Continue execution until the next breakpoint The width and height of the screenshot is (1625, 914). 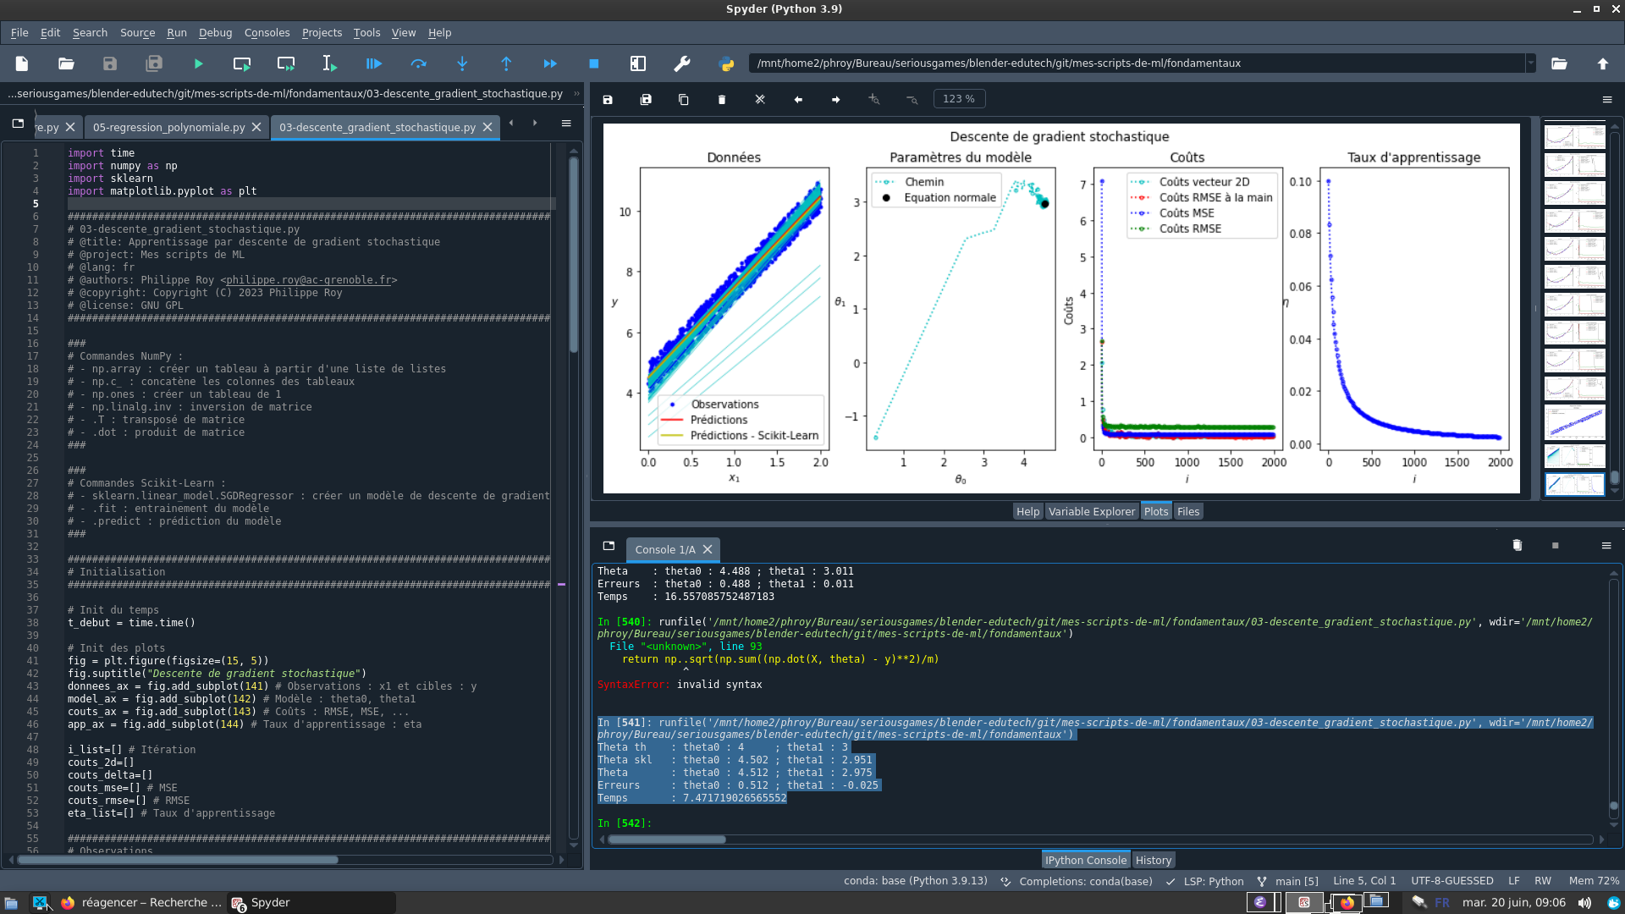point(550,63)
